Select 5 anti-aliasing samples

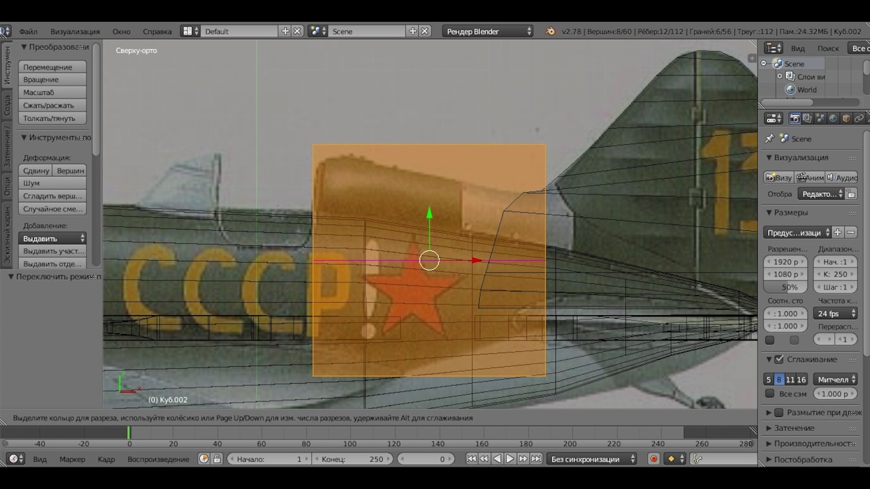pyautogui.click(x=769, y=380)
